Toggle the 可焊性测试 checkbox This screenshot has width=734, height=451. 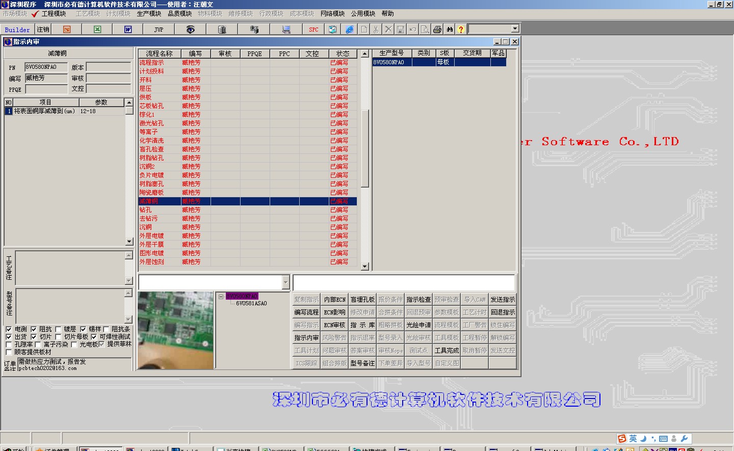(94, 337)
